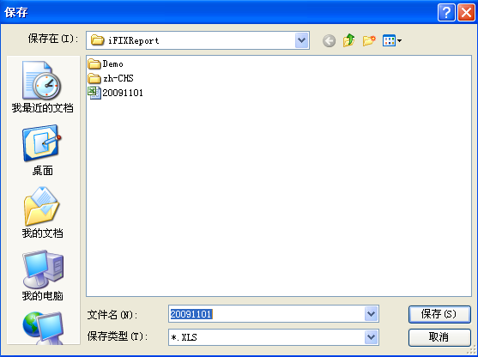The width and height of the screenshot is (478, 357).
Task: Expand the 文件名 filename dropdown arrow
Action: [371, 314]
